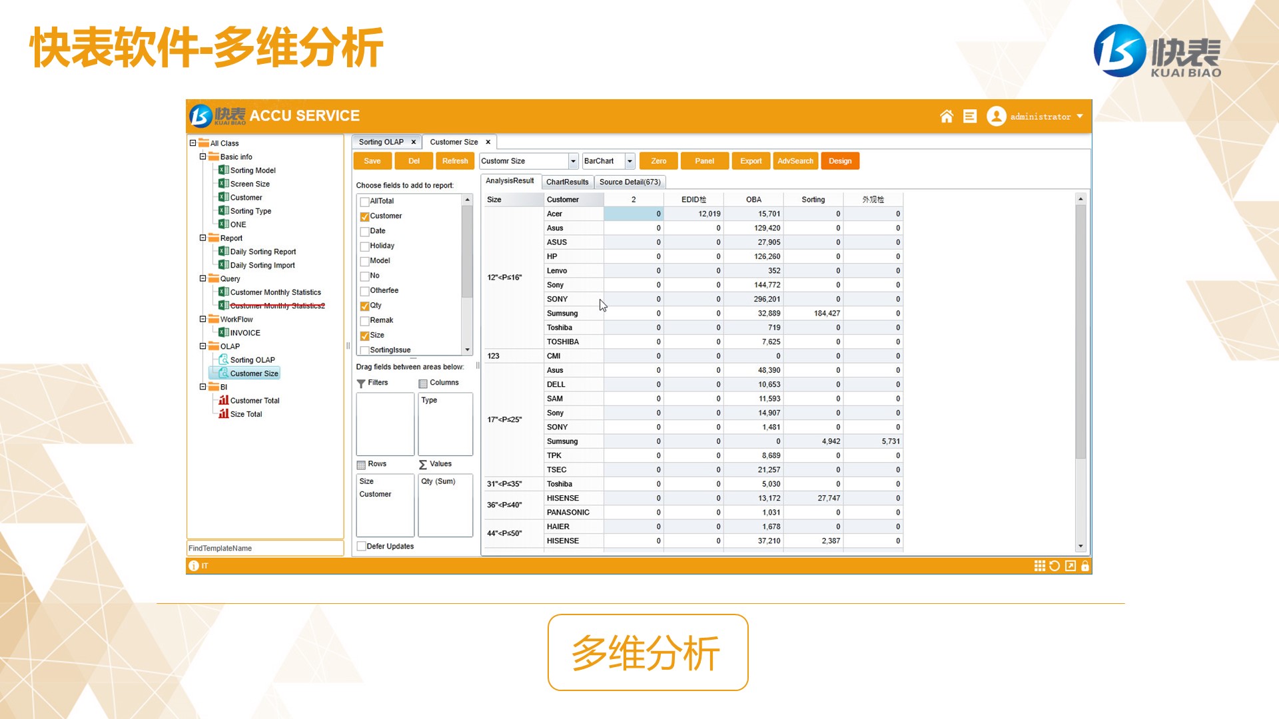Open the Source Detail(673) tab

pos(630,182)
